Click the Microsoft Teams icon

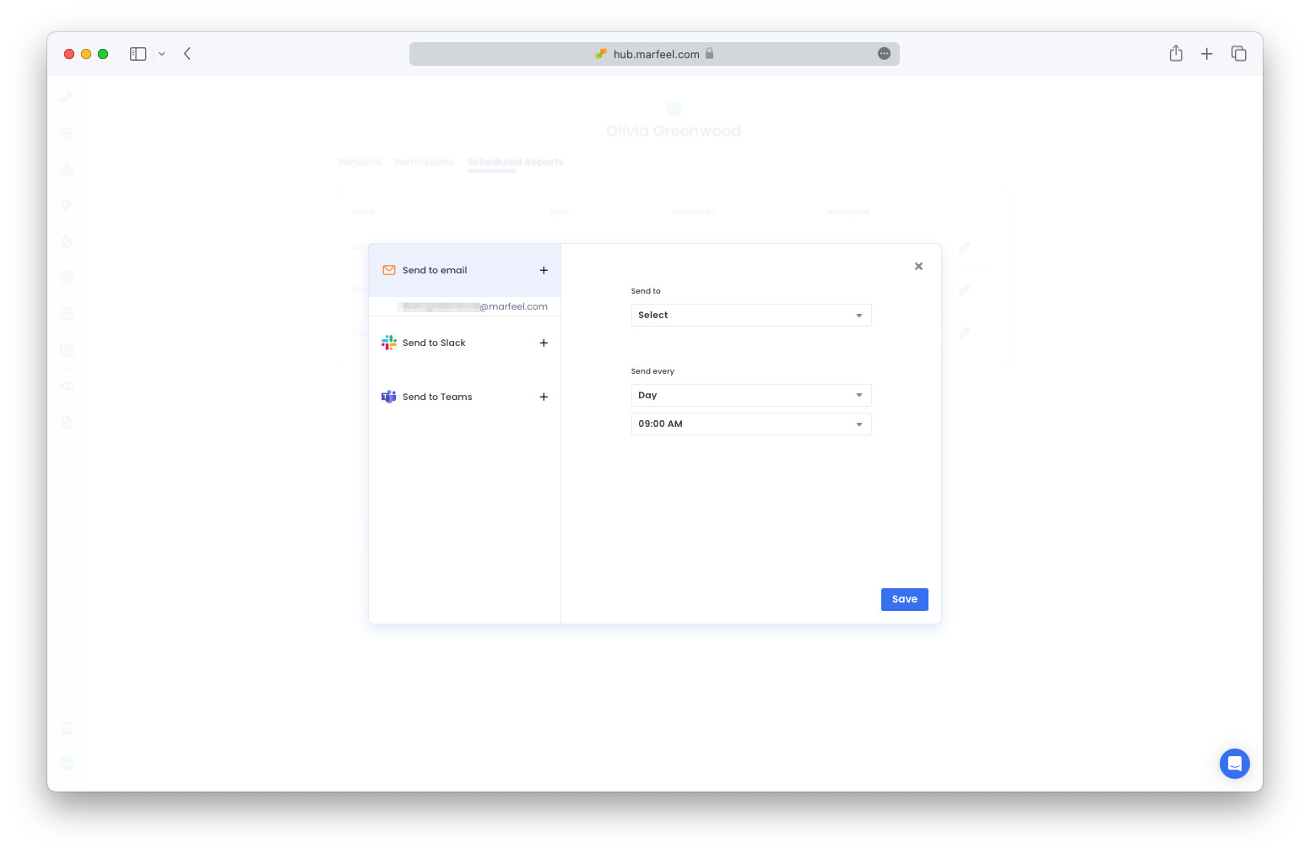coord(389,397)
